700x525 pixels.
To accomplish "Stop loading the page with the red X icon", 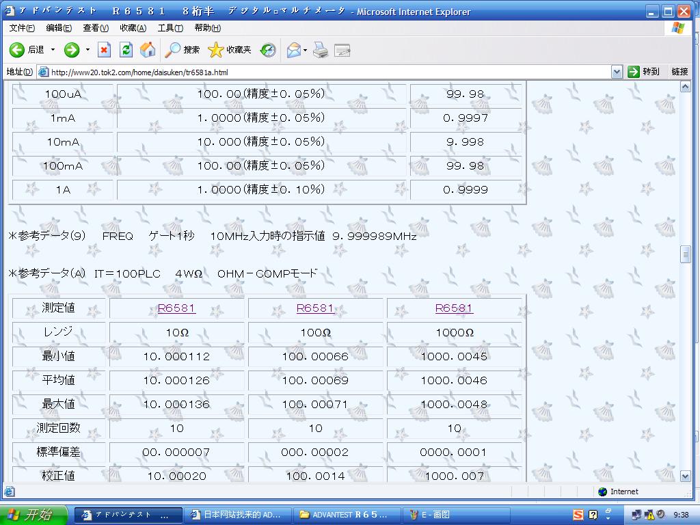I will 104,49.
